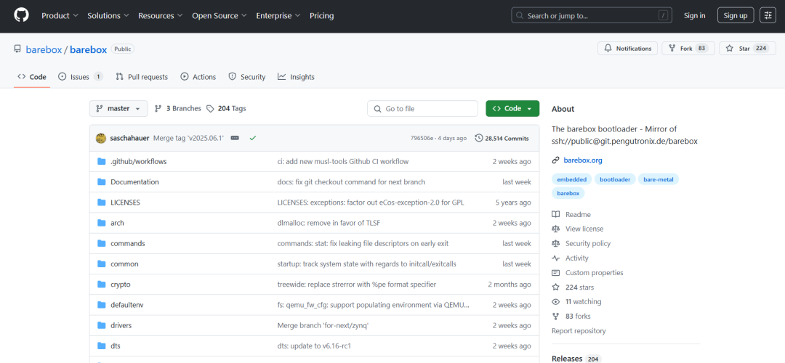The image size is (785, 363).
Task: Click the common folder icon
Action: click(102, 264)
